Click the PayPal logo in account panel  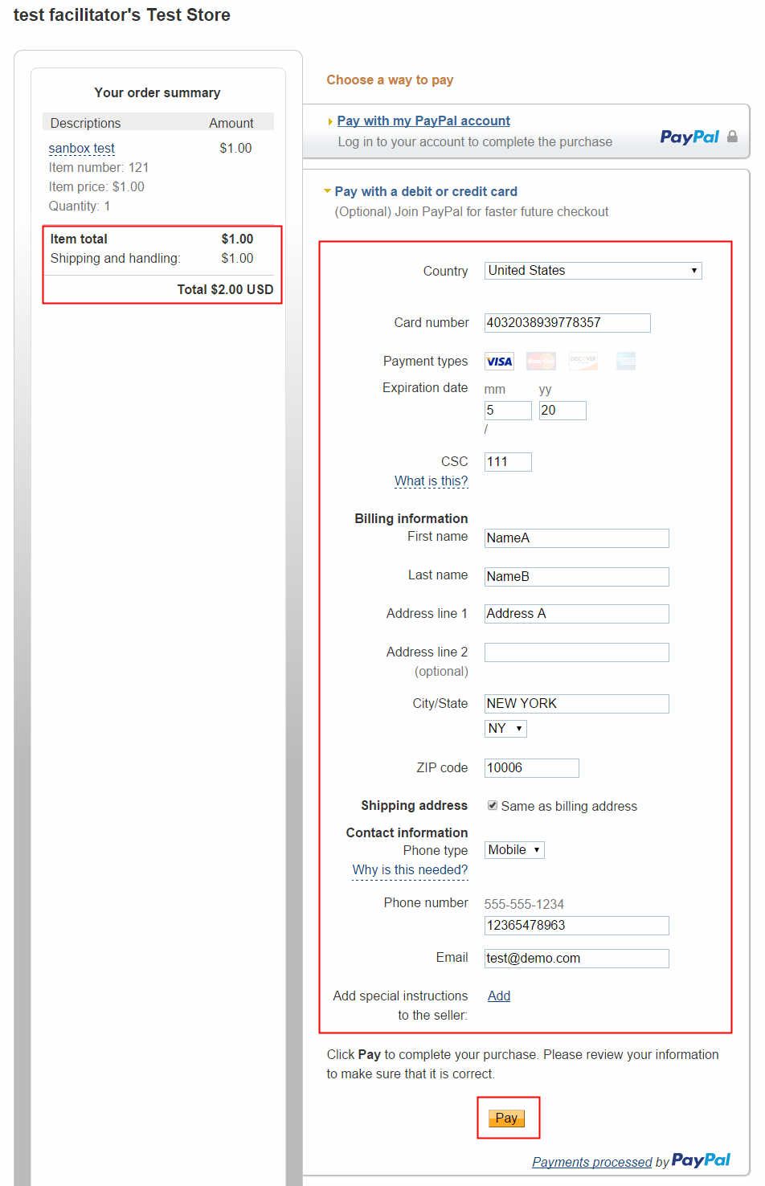tap(689, 137)
